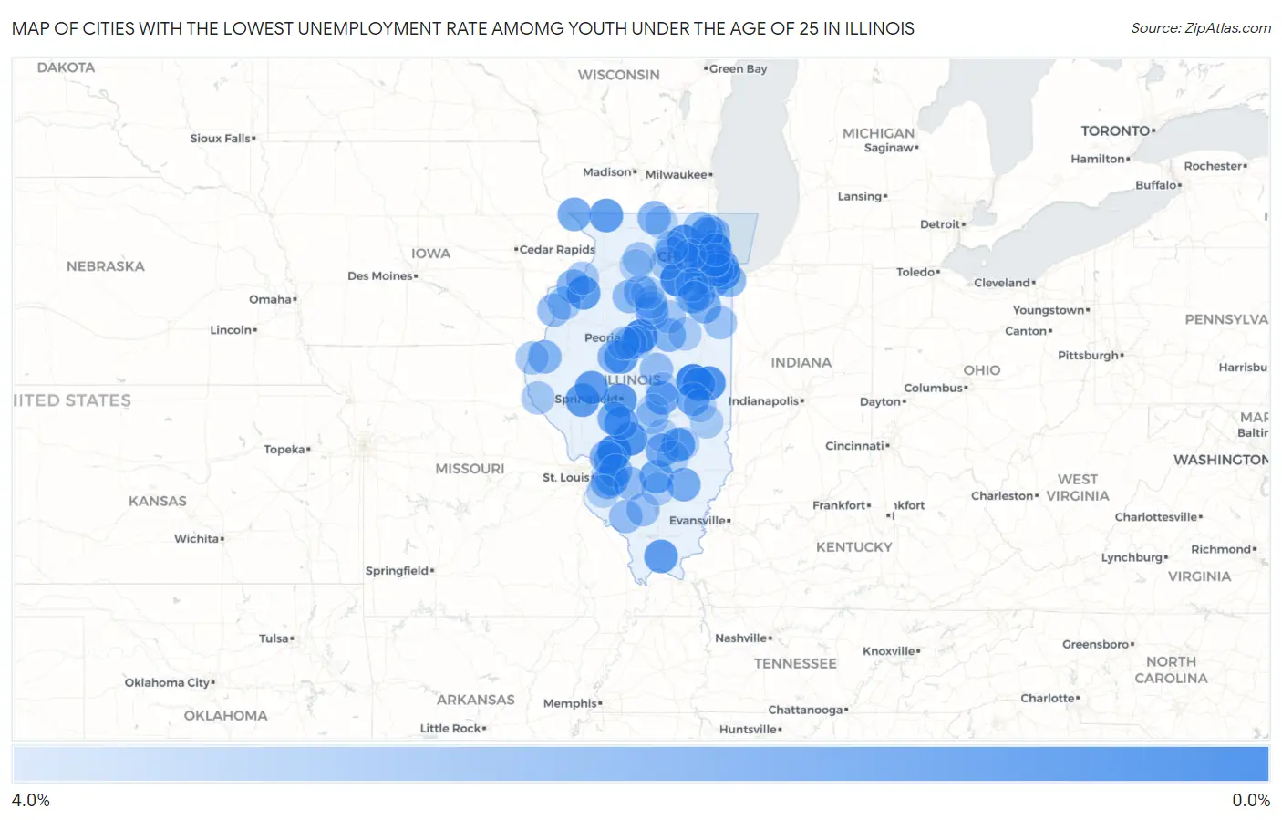Click the TENNESSEE state label
The image size is (1282, 820).
(x=795, y=664)
